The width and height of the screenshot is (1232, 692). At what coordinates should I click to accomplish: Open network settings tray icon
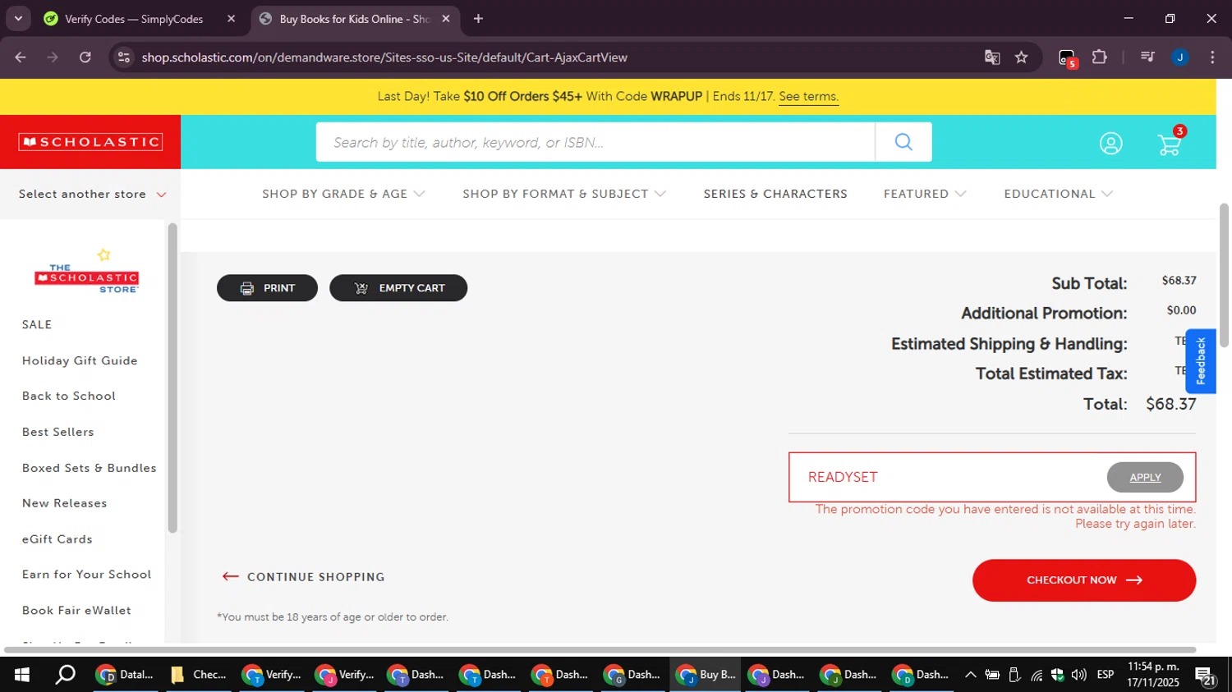point(1037,675)
